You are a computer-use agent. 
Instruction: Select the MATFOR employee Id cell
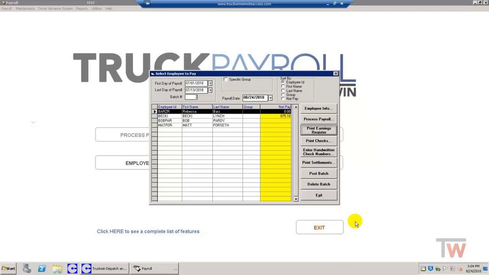(x=170, y=125)
